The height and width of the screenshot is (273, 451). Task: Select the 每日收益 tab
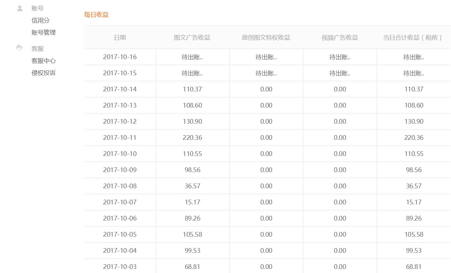coord(96,14)
